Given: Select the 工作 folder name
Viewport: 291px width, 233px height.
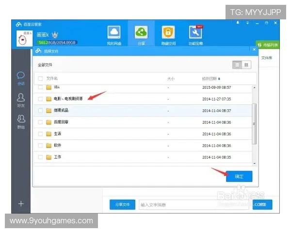Looking at the screenshot, I should tap(57, 157).
